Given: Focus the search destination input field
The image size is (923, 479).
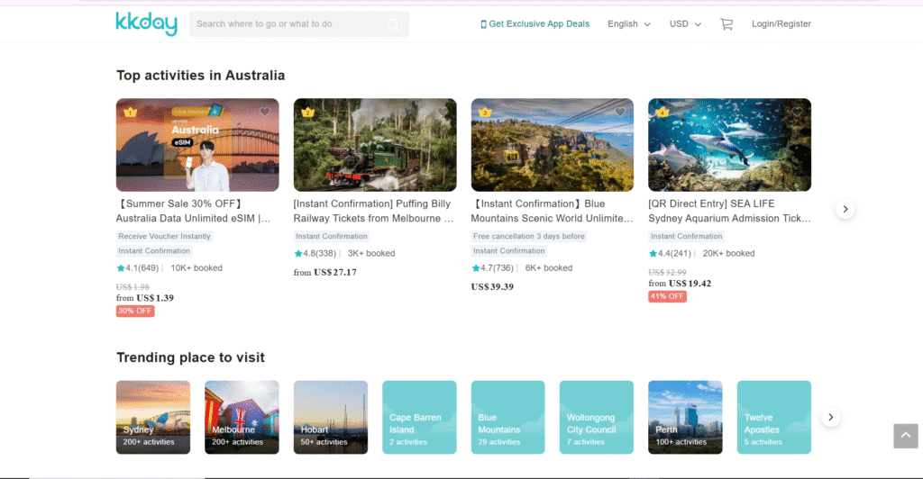Looking at the screenshot, I should pyautogui.click(x=288, y=24).
